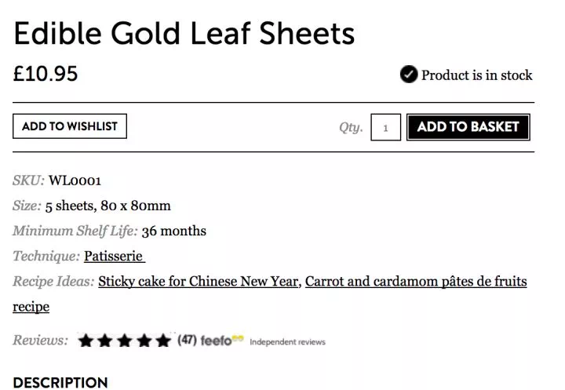Click the Product is in stock text
Viewport: 565px width, 390px height.
click(477, 75)
